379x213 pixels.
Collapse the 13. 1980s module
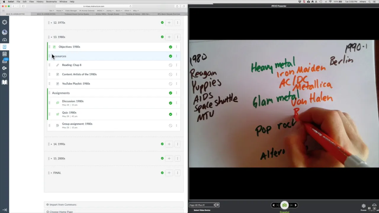pos(51,37)
